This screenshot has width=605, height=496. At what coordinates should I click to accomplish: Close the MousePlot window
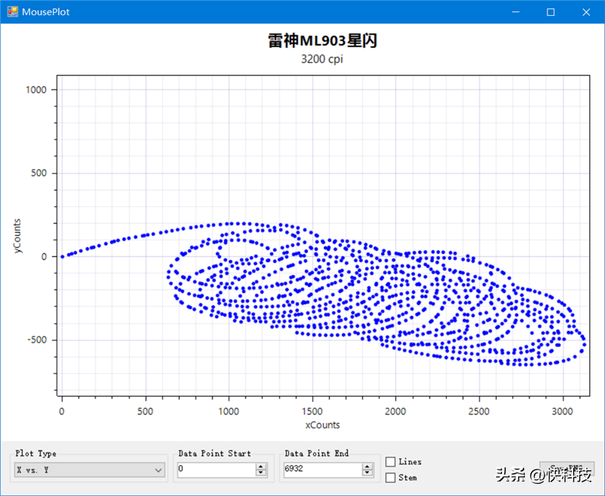(x=586, y=12)
